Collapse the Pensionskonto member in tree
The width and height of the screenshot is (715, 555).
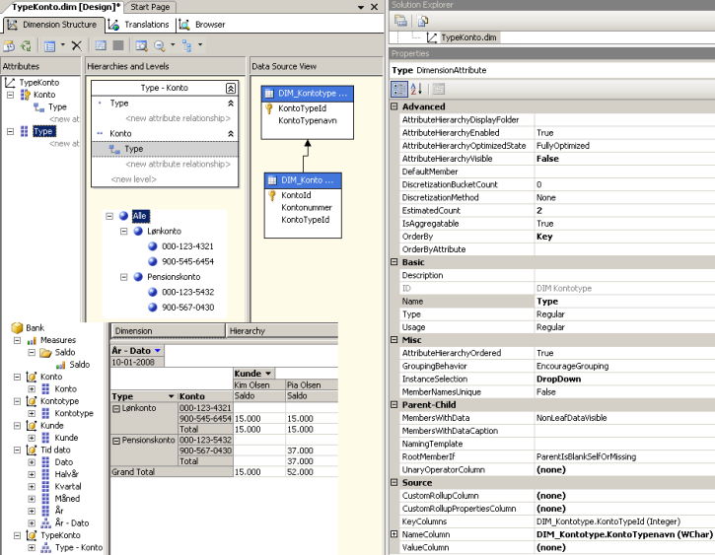(123, 277)
